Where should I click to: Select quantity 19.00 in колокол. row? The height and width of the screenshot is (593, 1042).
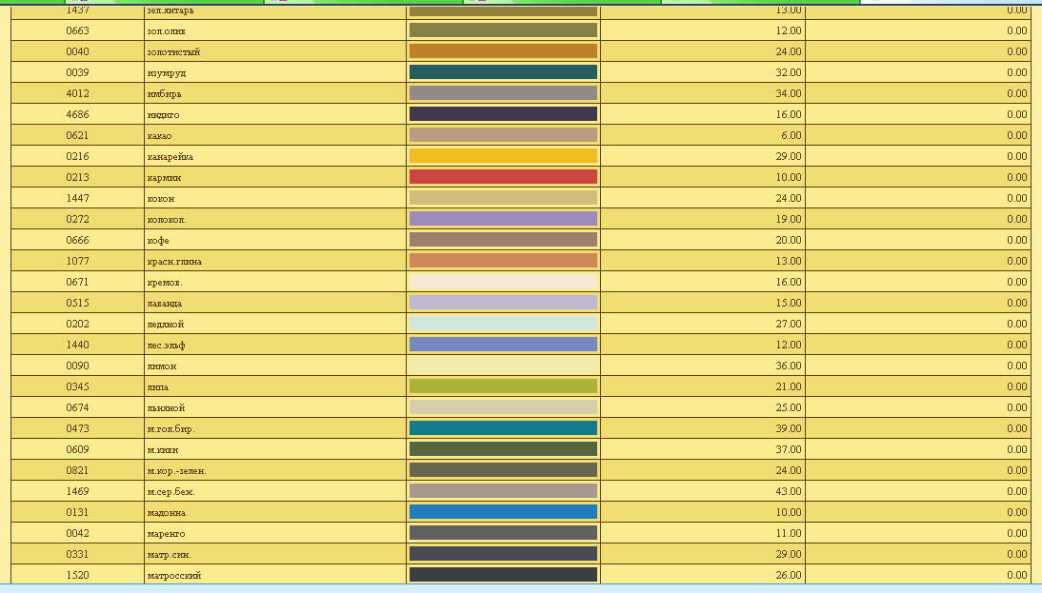click(788, 219)
